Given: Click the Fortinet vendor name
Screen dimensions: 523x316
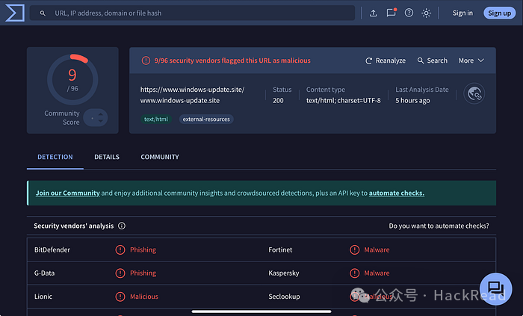Looking at the screenshot, I should (x=280, y=250).
